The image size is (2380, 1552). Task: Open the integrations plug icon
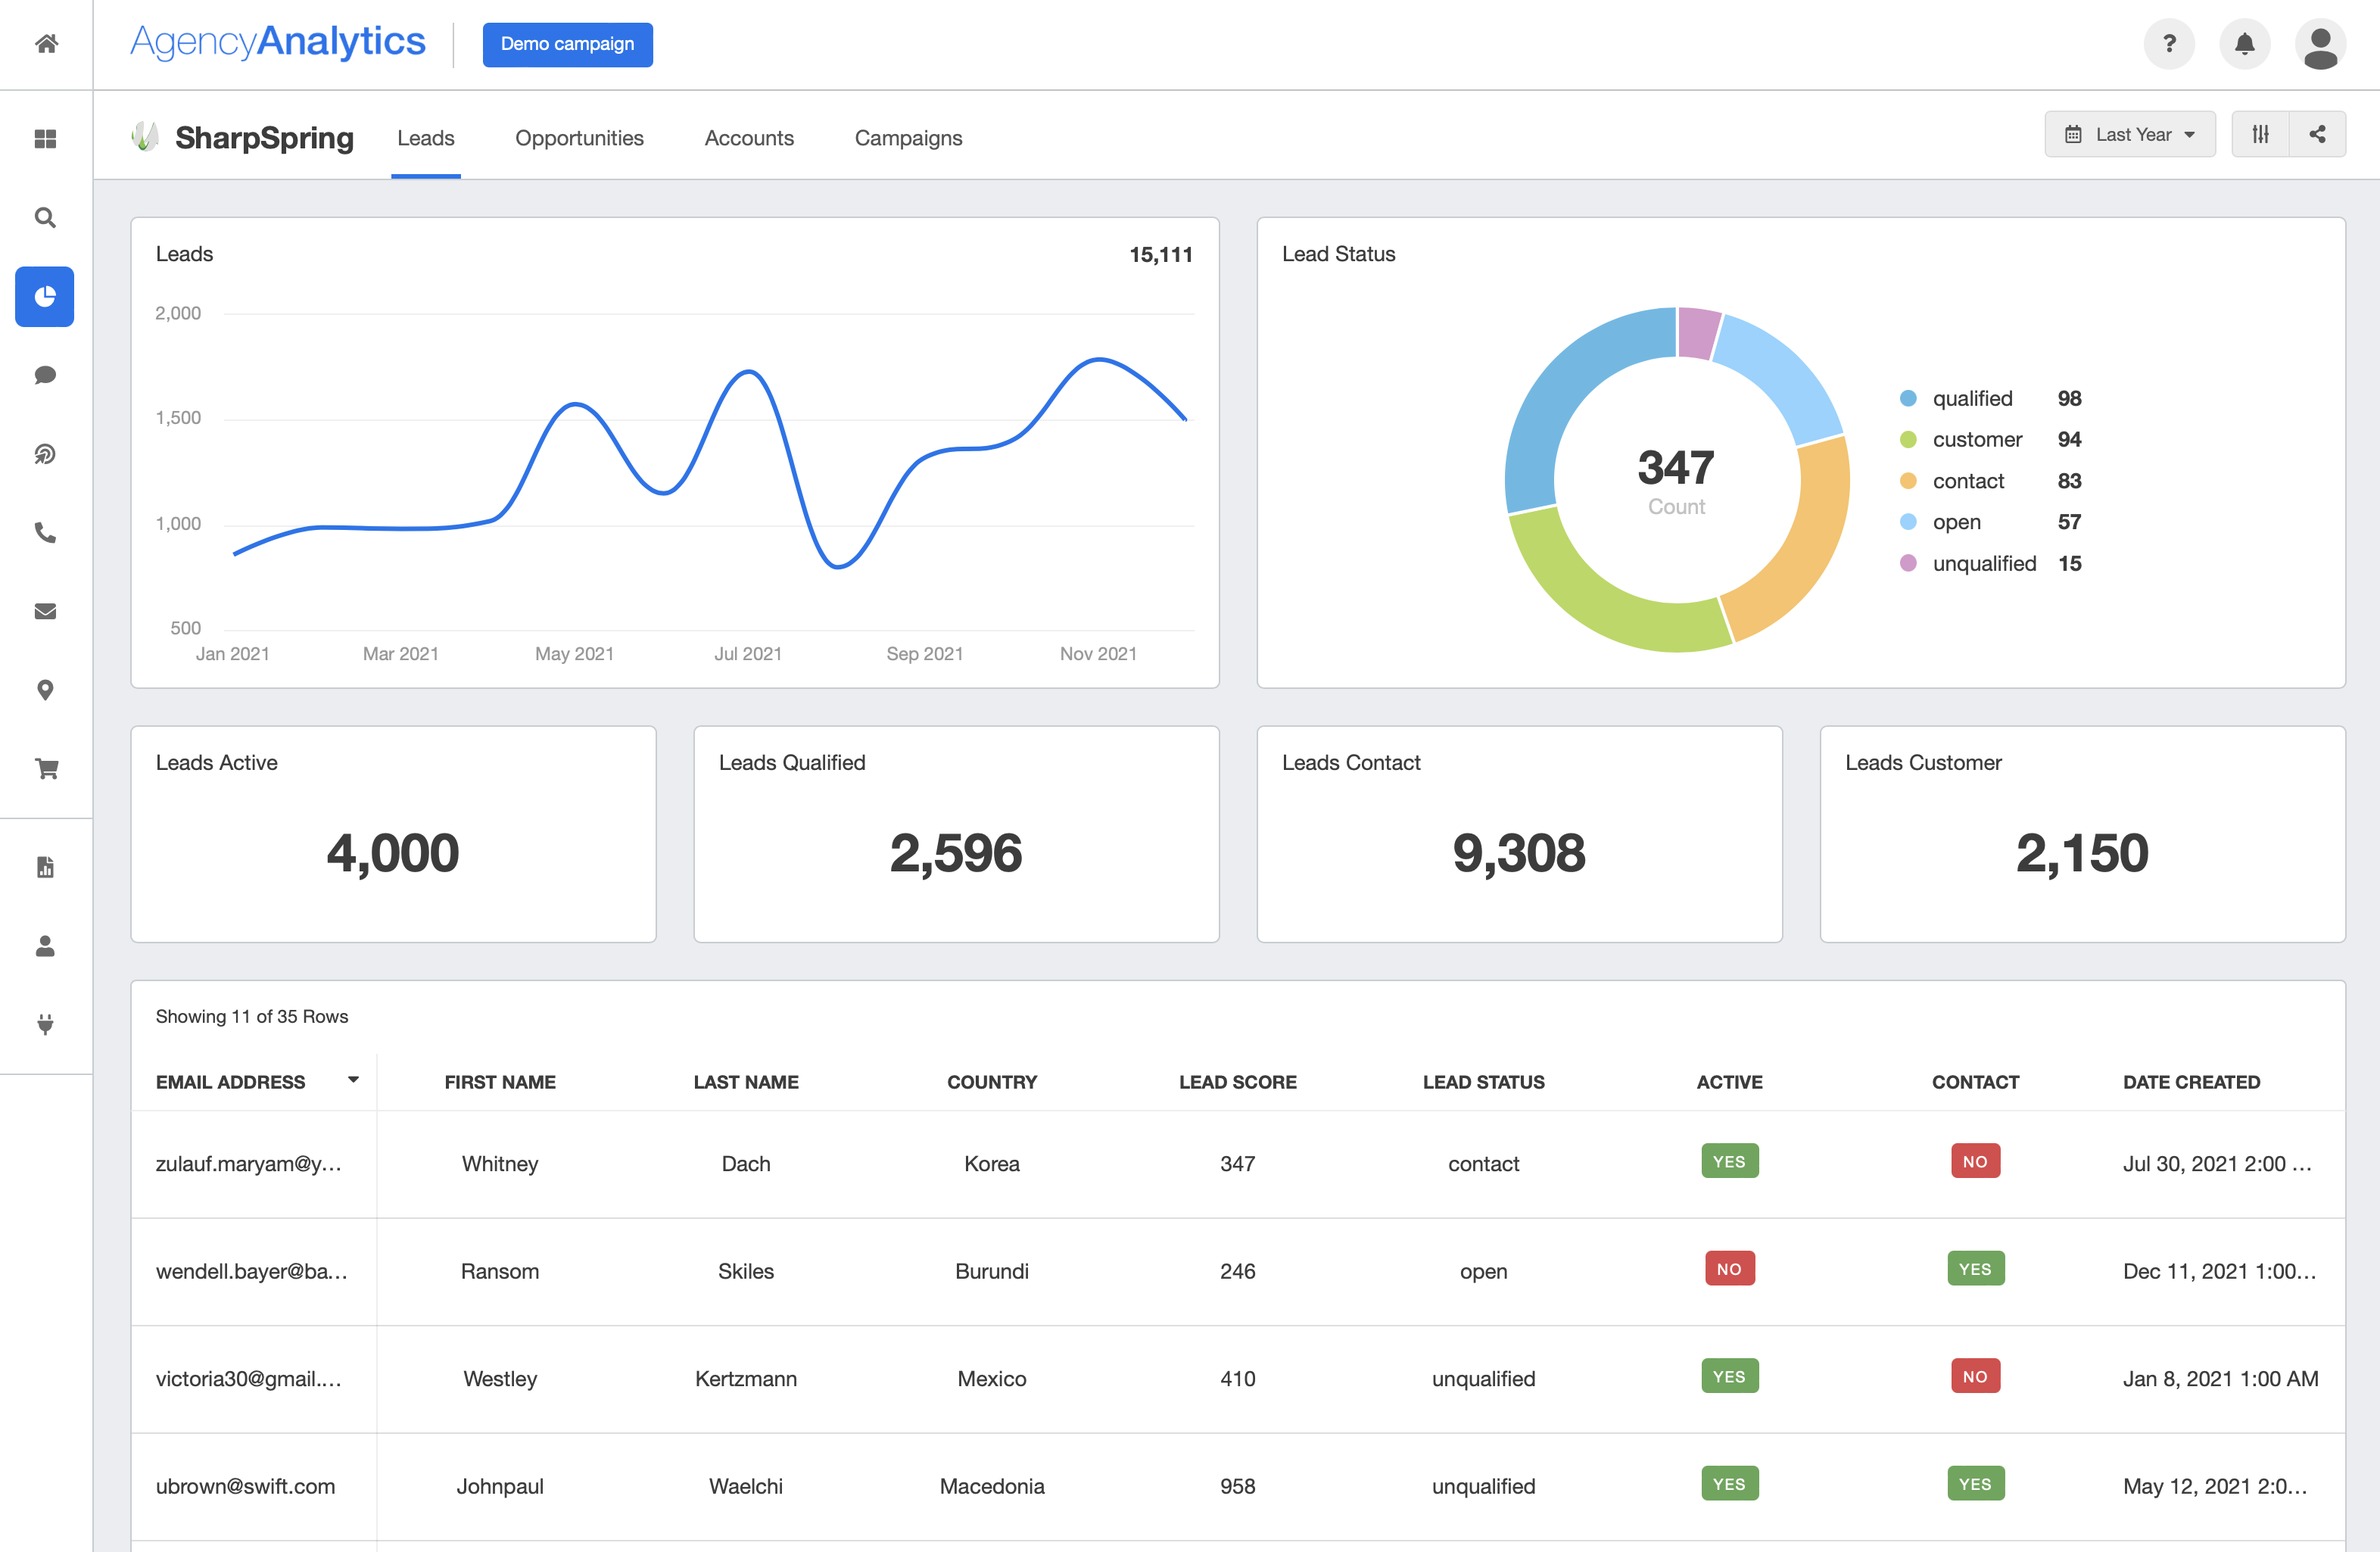point(45,1024)
